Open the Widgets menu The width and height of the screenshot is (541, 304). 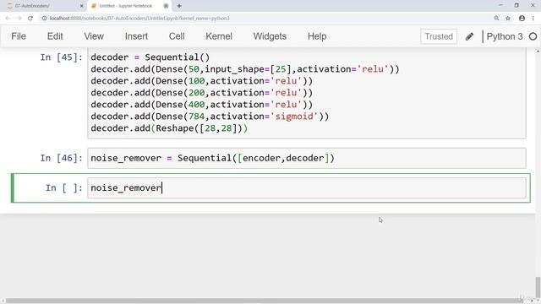[270, 36]
